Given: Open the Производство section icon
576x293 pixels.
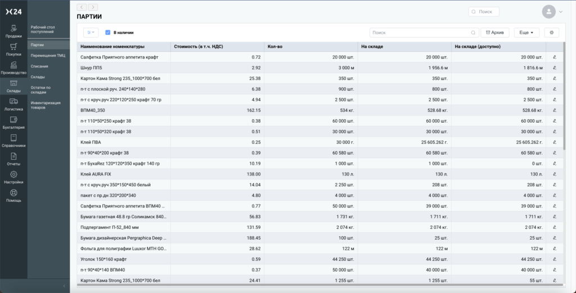Looking at the screenshot, I should 13,65.
